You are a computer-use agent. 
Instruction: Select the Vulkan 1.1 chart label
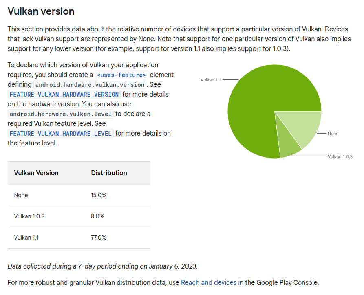[x=211, y=80]
